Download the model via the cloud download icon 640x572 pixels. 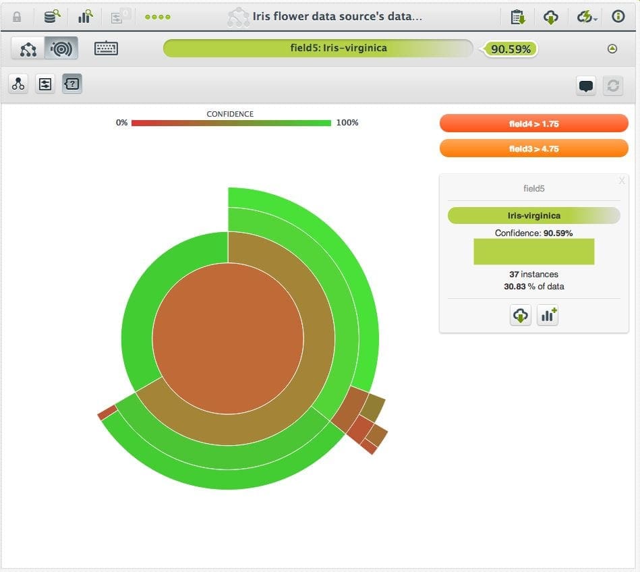pyautogui.click(x=551, y=17)
